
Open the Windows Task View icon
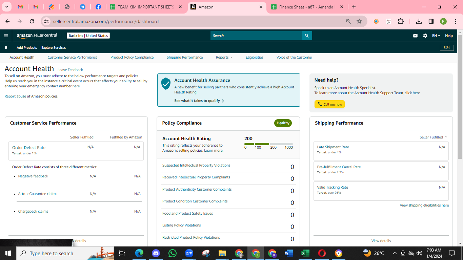pyautogui.click(x=122, y=253)
